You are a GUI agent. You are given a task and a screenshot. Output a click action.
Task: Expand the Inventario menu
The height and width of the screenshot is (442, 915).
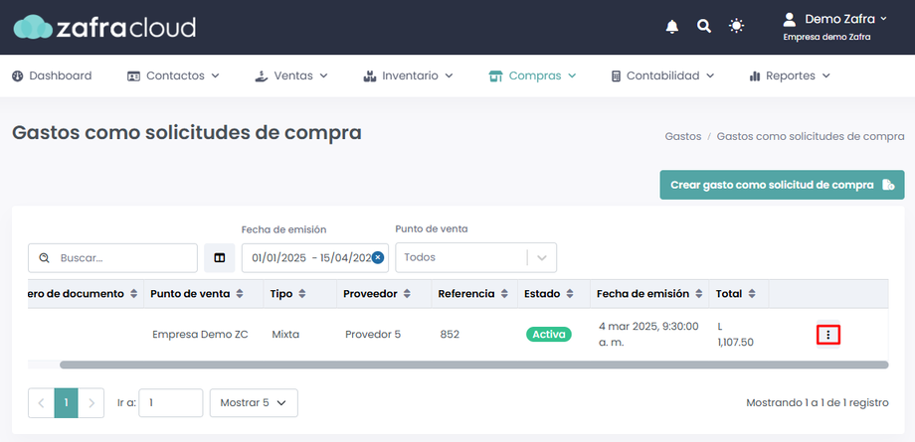pos(409,75)
